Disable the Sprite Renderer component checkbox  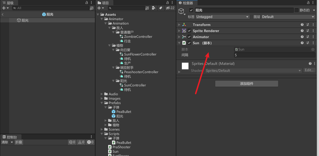click(189, 31)
